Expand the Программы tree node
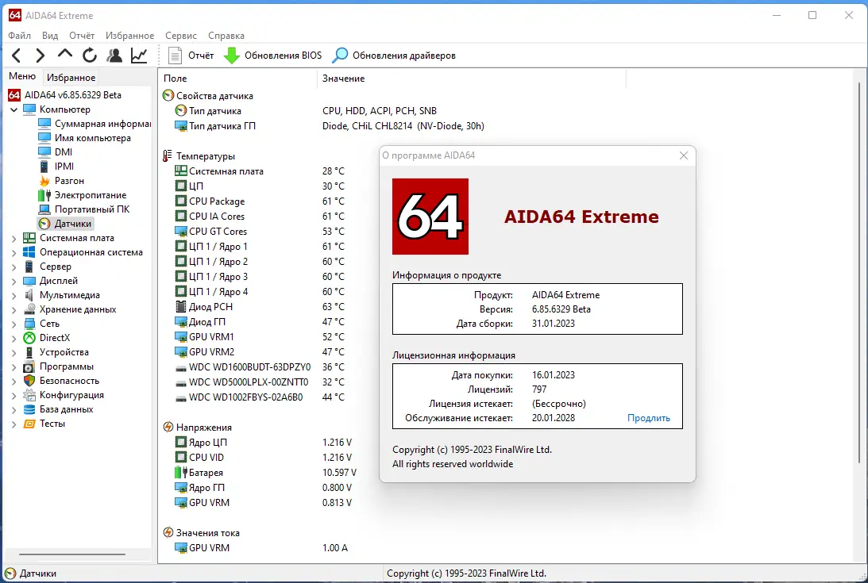This screenshot has width=868, height=583. click(x=14, y=367)
